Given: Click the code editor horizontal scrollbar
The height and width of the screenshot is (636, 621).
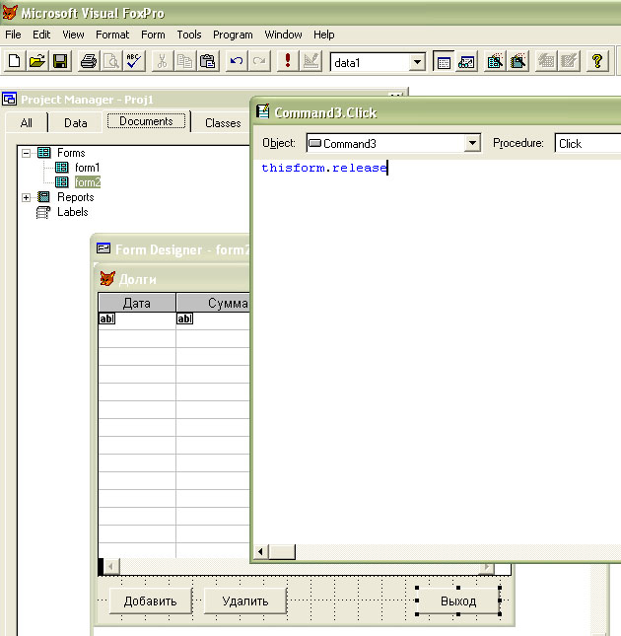Looking at the screenshot, I should pyautogui.click(x=444, y=553).
